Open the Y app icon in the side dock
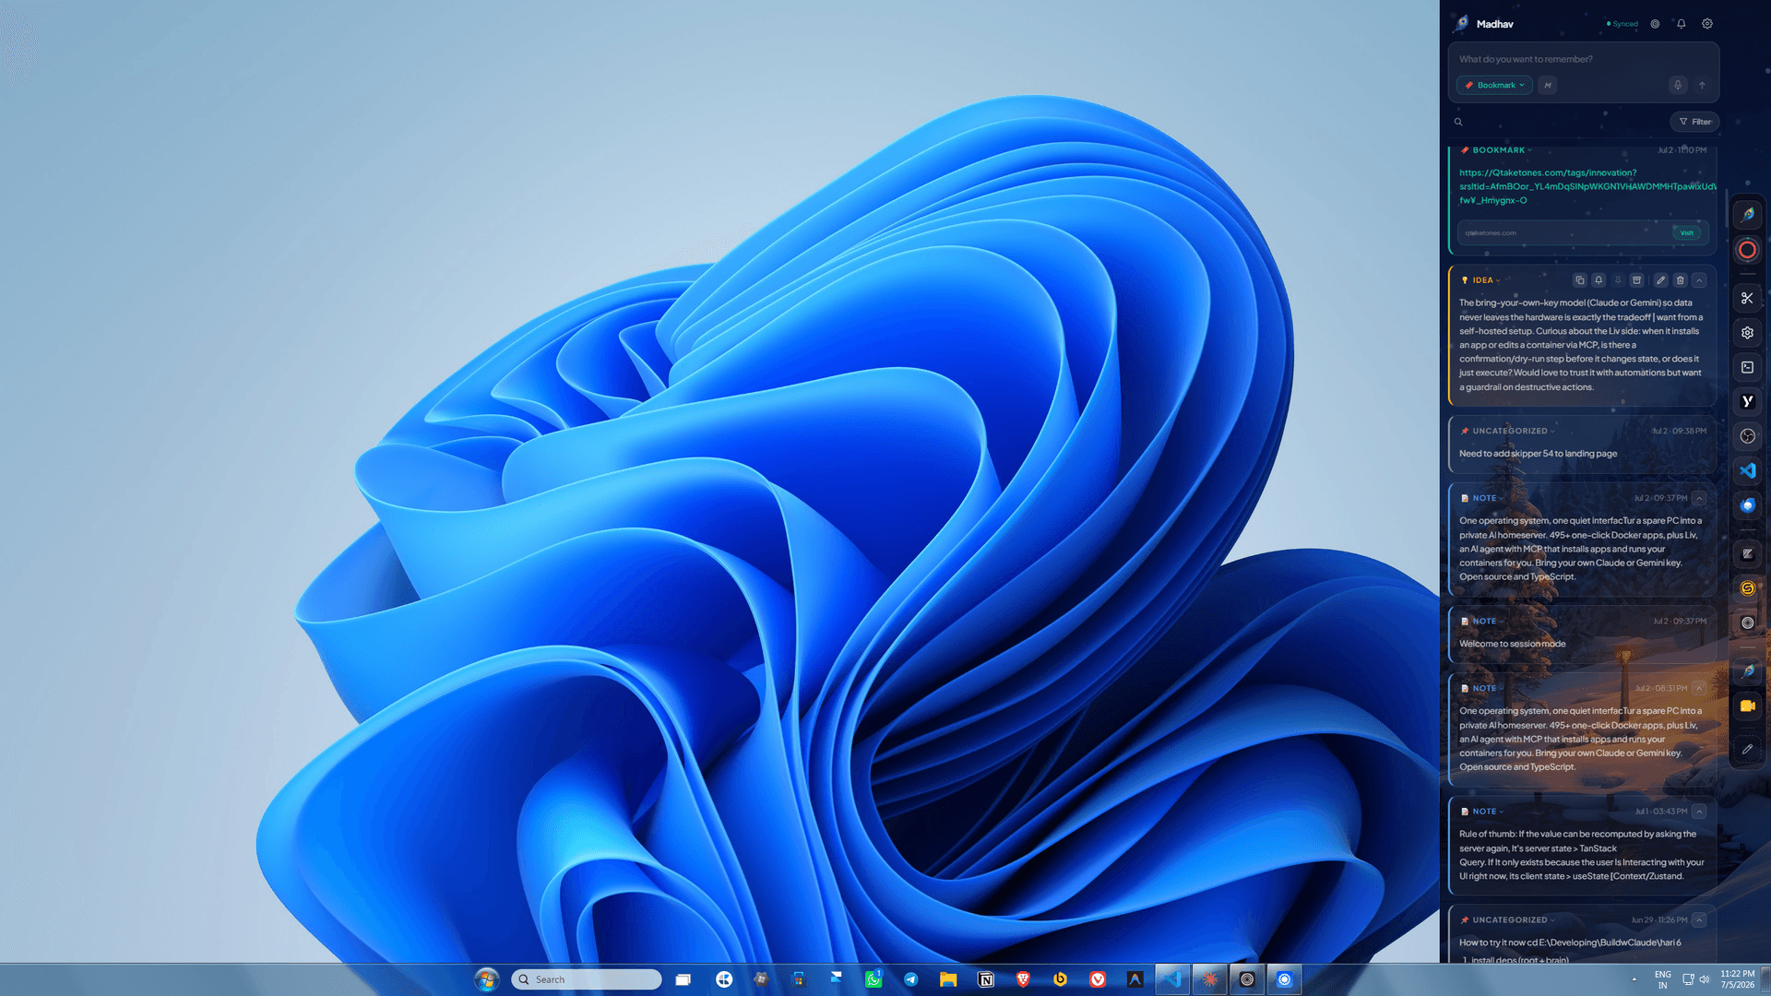The height and width of the screenshot is (996, 1771). (1747, 401)
